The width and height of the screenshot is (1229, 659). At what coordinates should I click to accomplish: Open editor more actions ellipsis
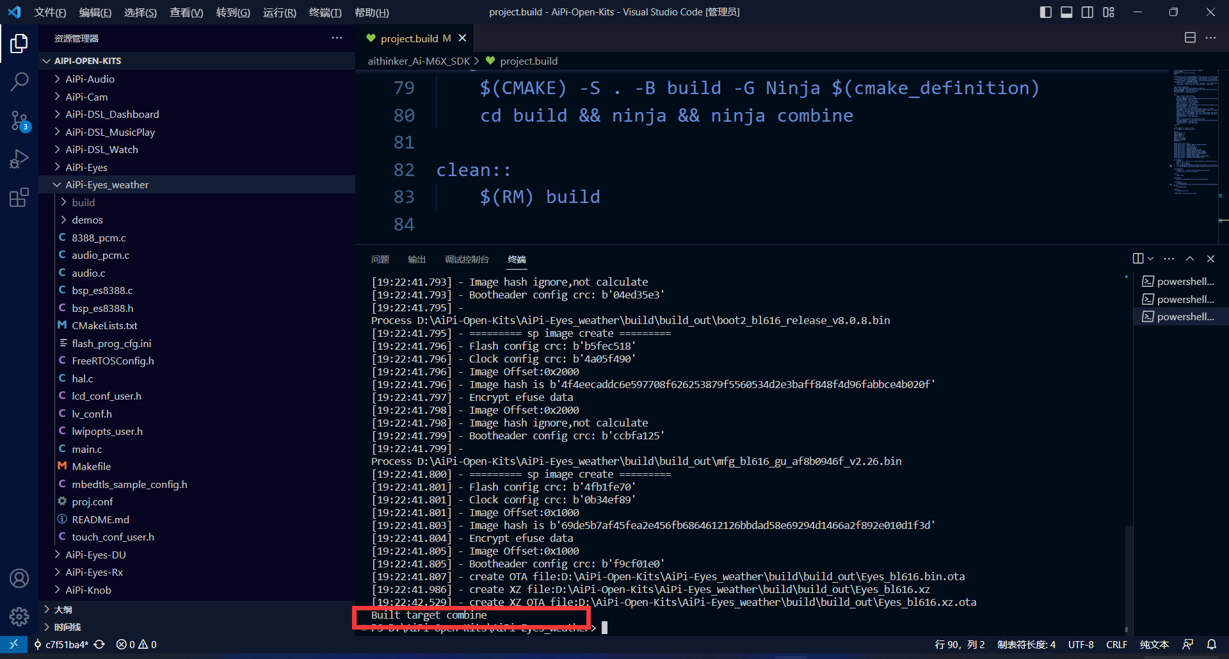click(1210, 38)
